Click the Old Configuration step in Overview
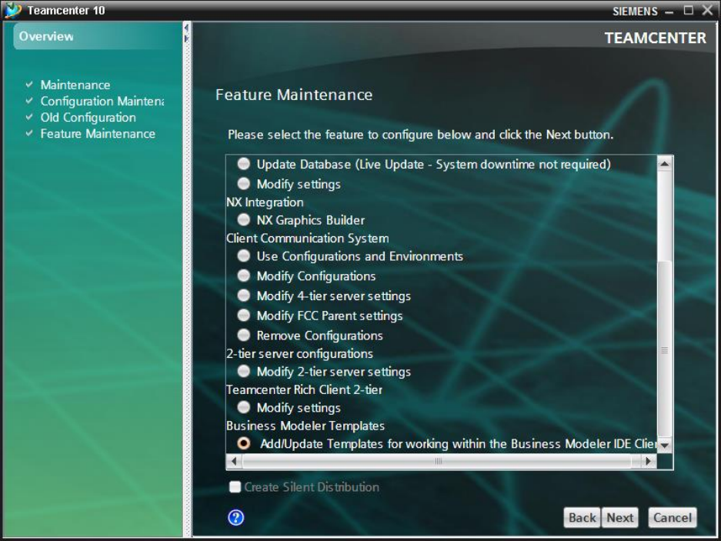 tap(88, 117)
